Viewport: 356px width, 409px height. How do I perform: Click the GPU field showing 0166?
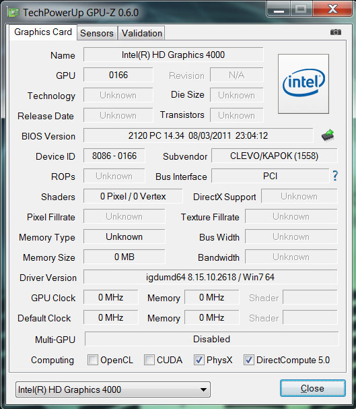coord(118,75)
